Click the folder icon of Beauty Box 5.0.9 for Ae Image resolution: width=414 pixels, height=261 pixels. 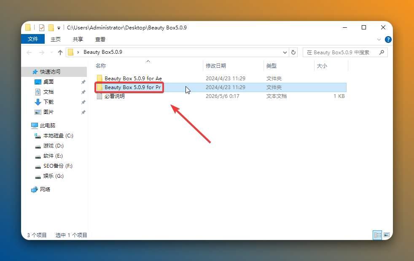(99, 79)
